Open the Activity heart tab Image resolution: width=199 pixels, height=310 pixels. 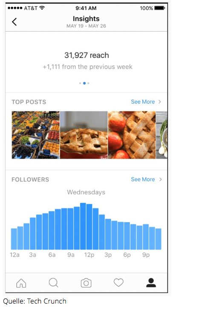(118, 283)
